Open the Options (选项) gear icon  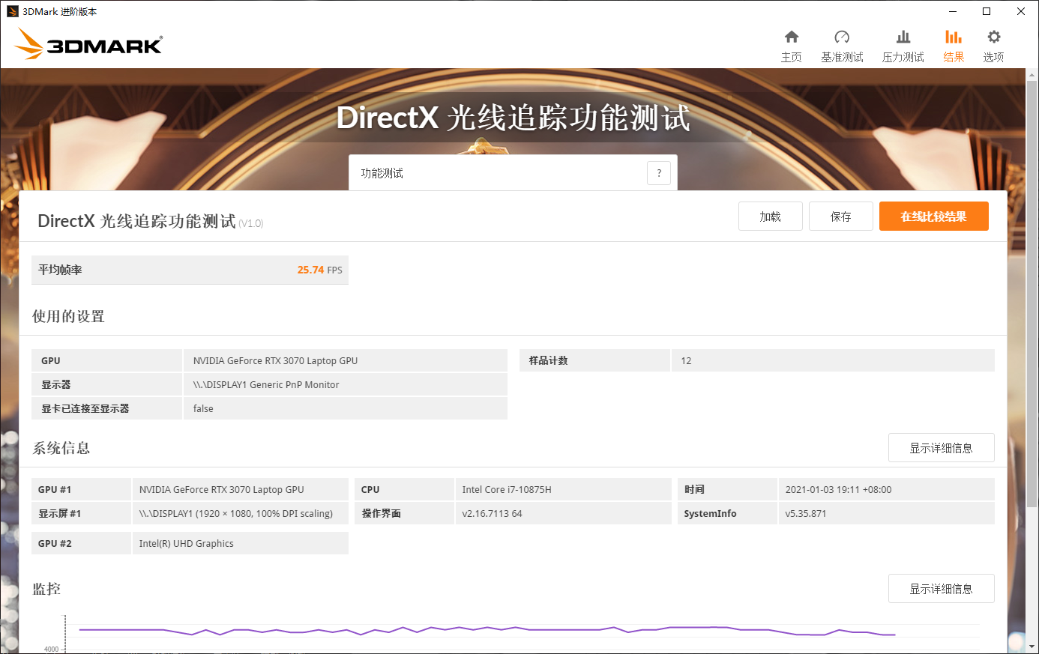click(993, 37)
